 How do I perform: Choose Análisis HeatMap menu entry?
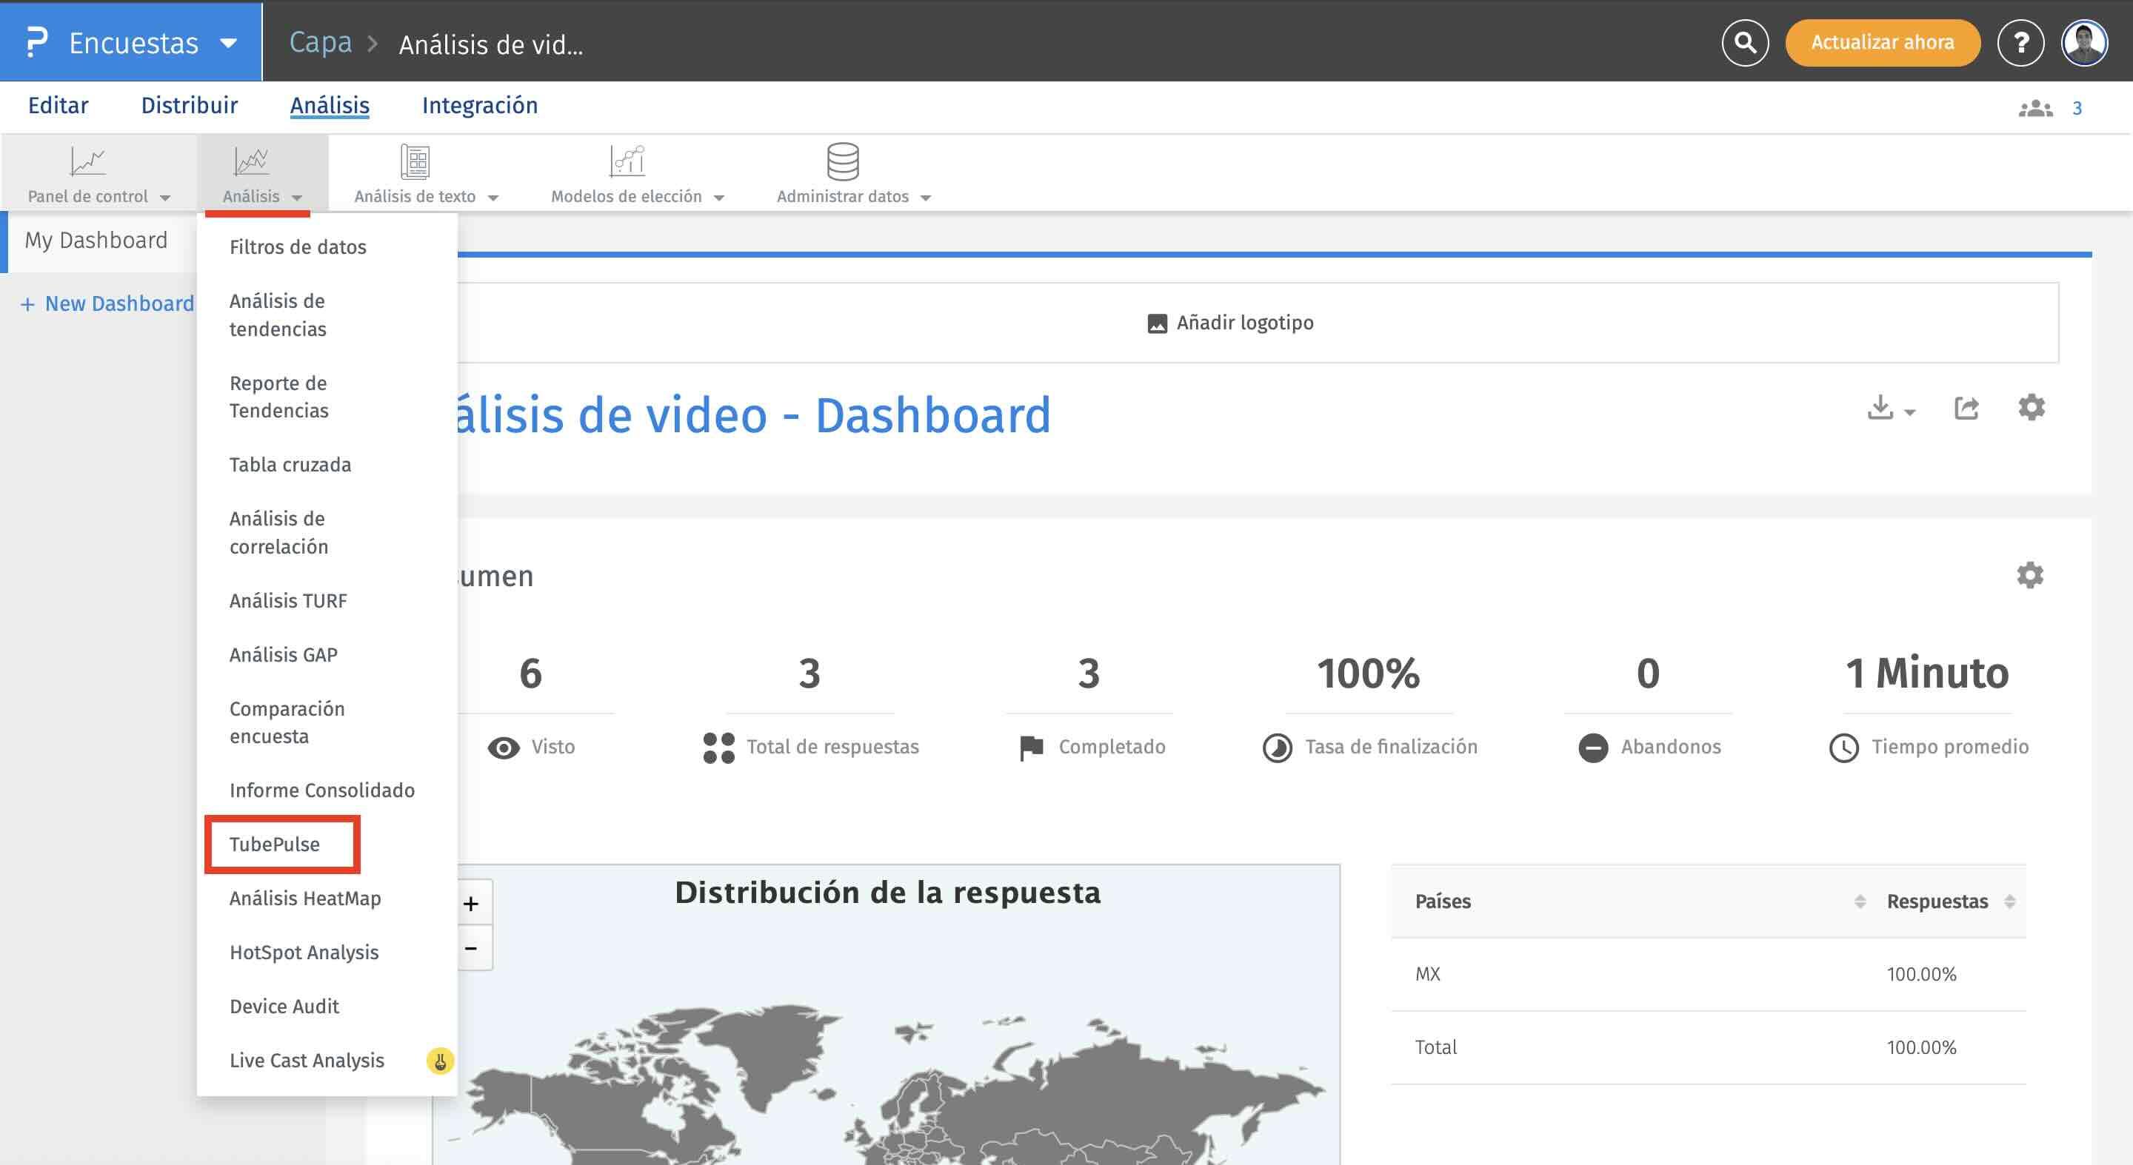[x=304, y=898]
